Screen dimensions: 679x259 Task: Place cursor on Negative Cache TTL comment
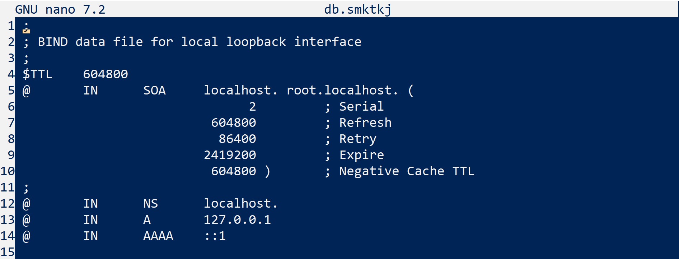click(406, 171)
